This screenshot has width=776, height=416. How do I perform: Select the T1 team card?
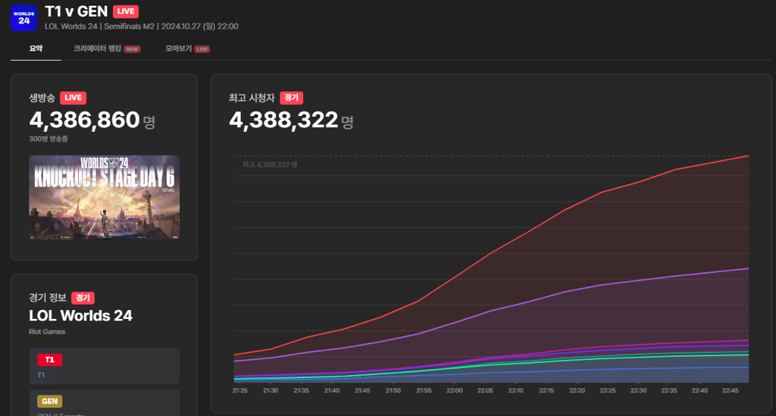pos(104,366)
